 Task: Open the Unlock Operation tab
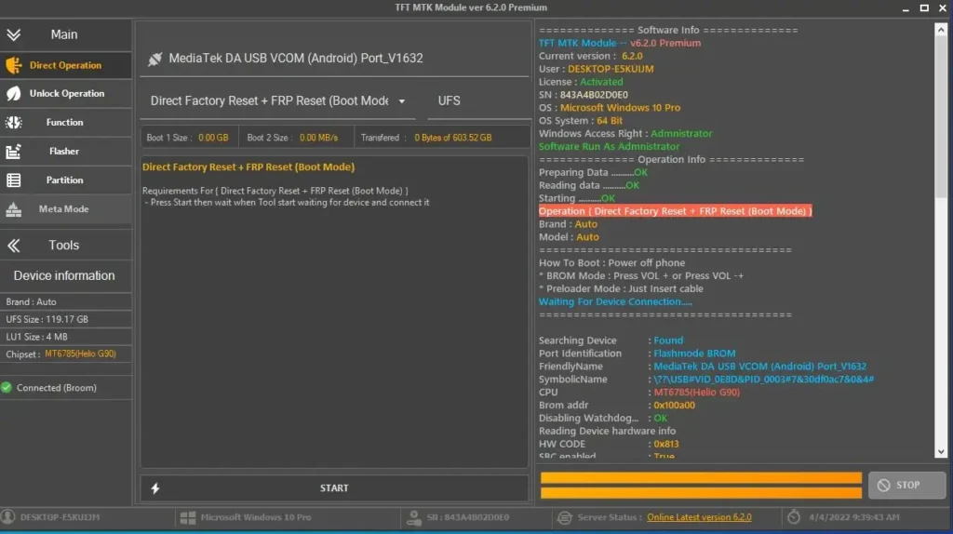66,94
